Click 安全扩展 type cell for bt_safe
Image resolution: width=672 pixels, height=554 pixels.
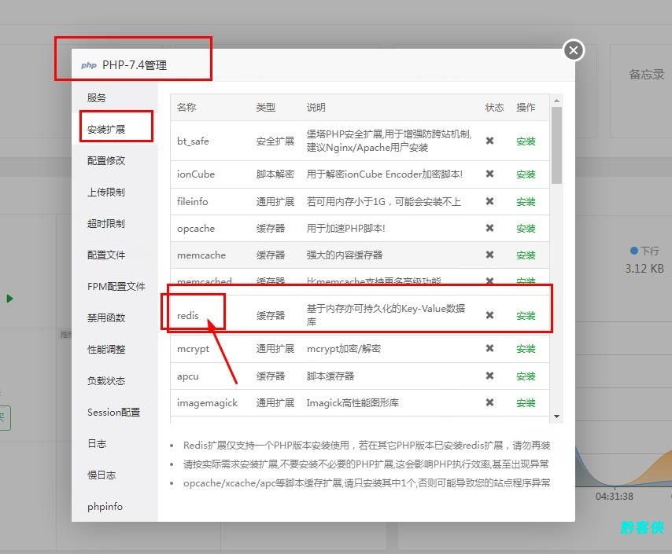275,141
